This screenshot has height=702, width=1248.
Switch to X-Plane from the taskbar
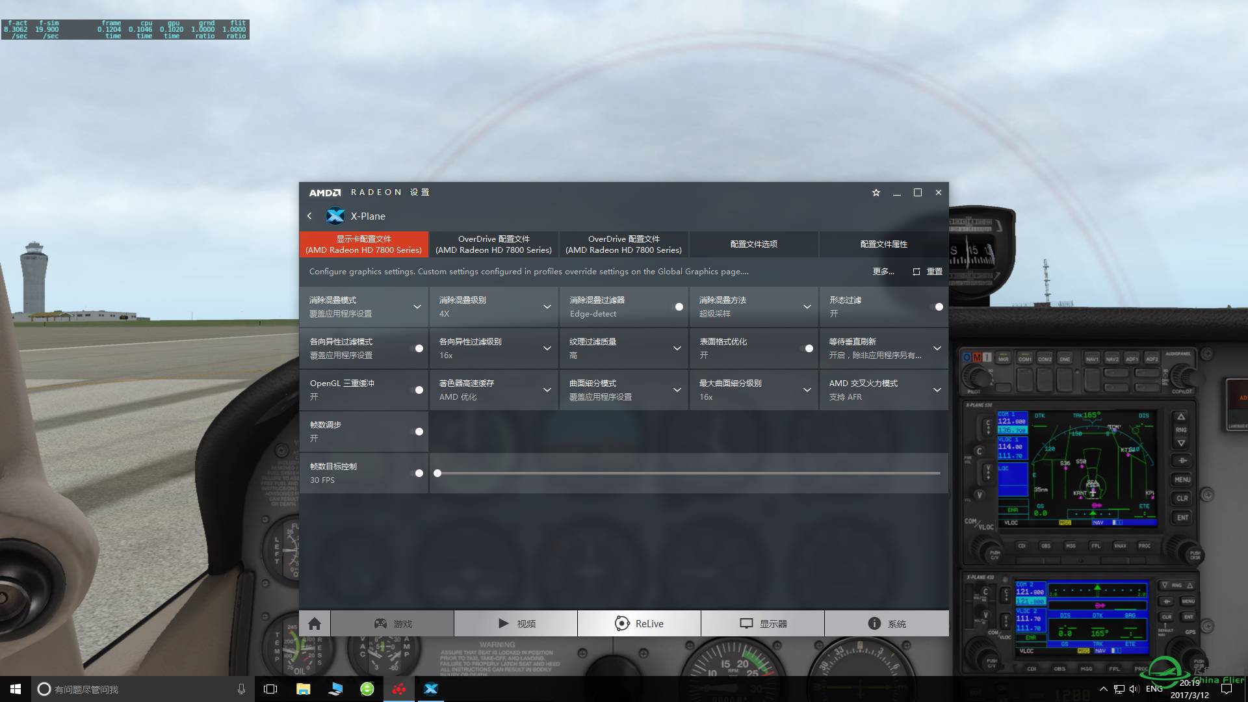point(431,689)
